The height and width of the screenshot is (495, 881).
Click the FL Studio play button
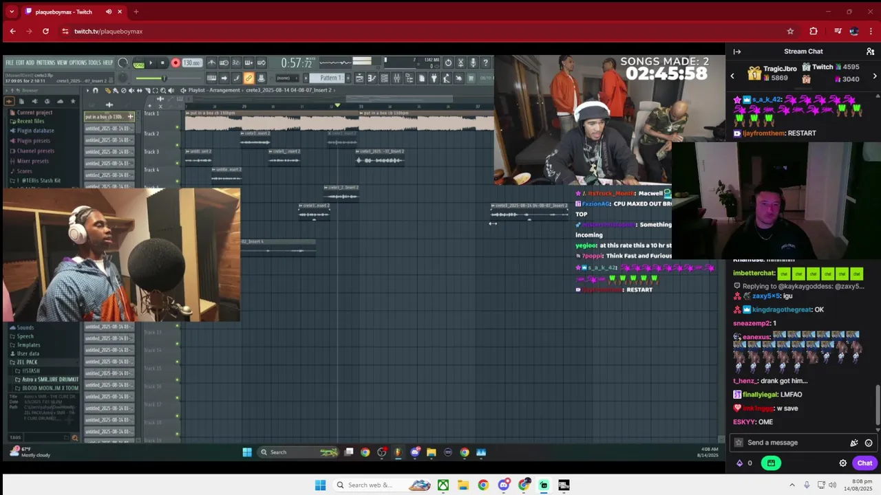(151, 63)
